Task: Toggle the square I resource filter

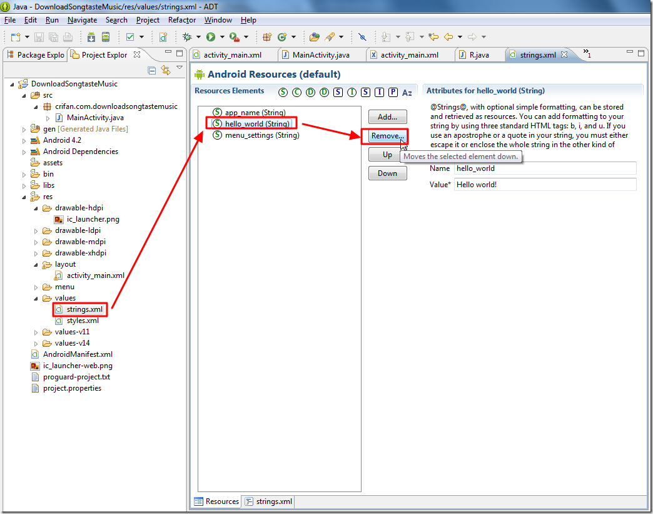Action: tap(380, 92)
